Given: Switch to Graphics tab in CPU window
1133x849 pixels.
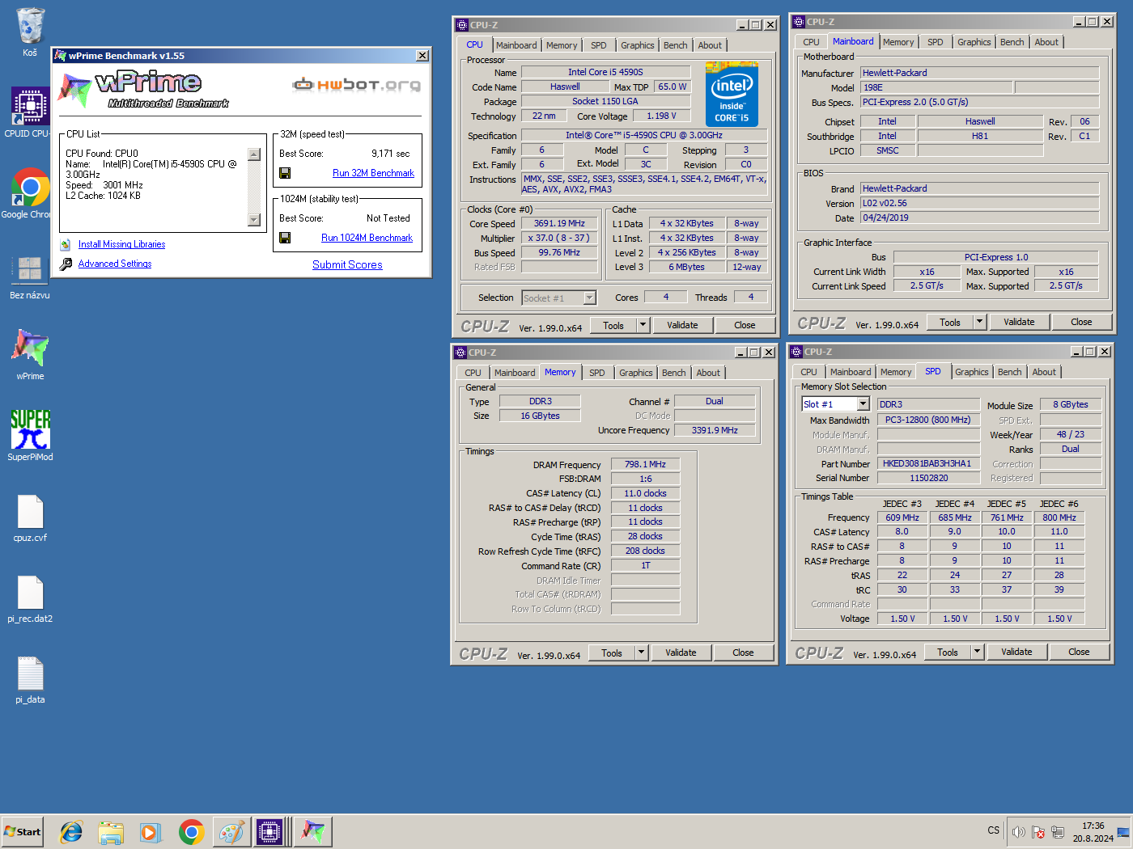Looking at the screenshot, I should click(638, 45).
